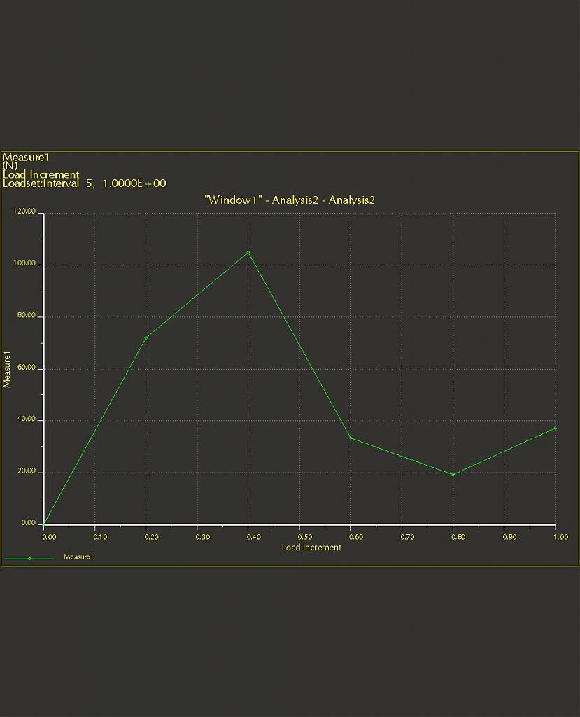
Task: Click the data point at load increment 0.60
Action: (351, 438)
